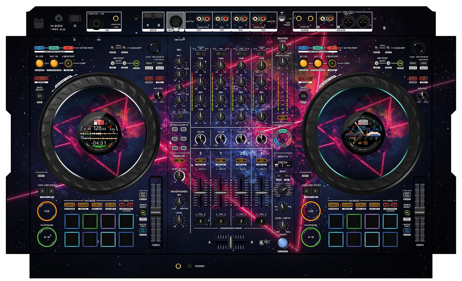
Task: Trigger 4 BEAT/EXIT loop on right deck
Action: point(332,64)
